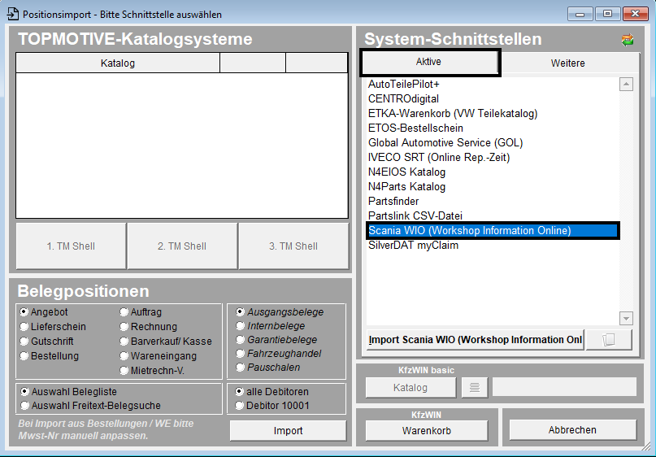Select Scania WIO (Workshop Information Online)
Screen dimensions: 656x457
(493, 231)
